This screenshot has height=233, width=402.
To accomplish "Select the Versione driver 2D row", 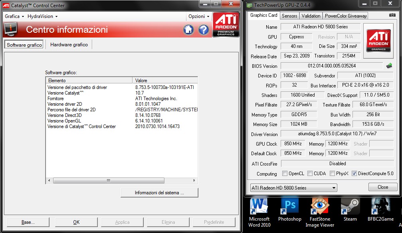I will (122, 104).
